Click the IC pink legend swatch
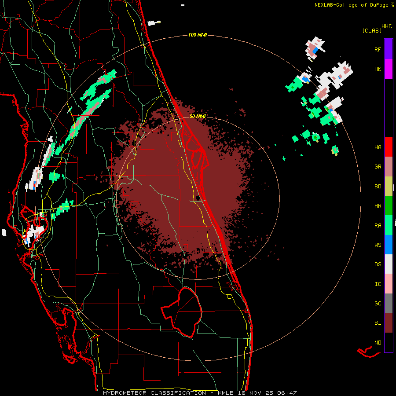 (x=389, y=284)
